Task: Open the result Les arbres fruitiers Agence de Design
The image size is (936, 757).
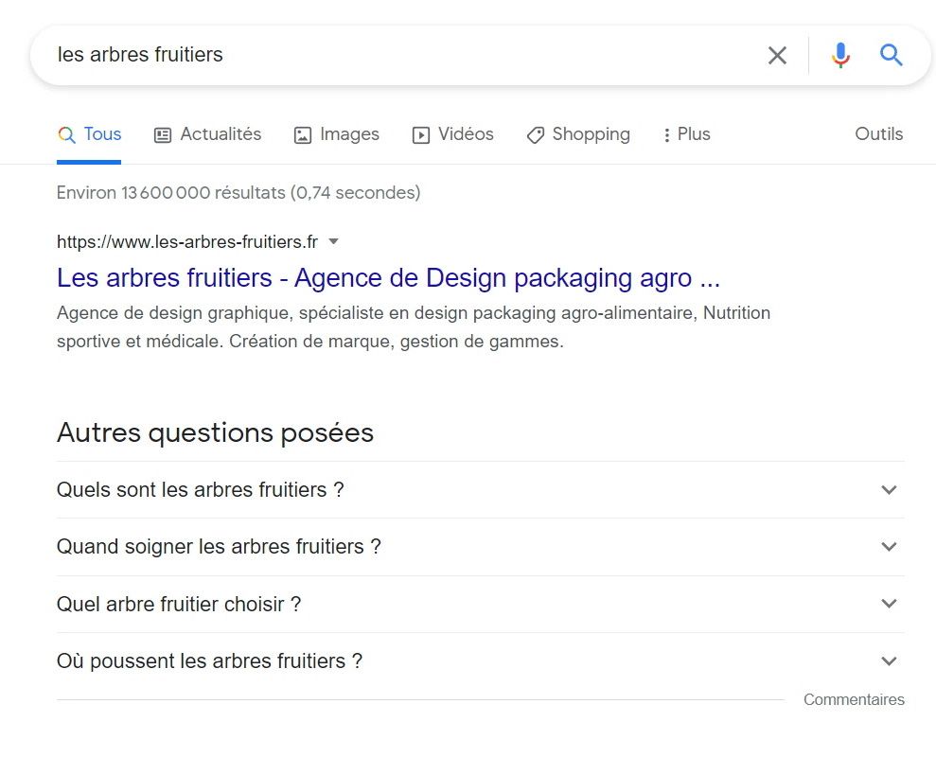Action: [388, 277]
